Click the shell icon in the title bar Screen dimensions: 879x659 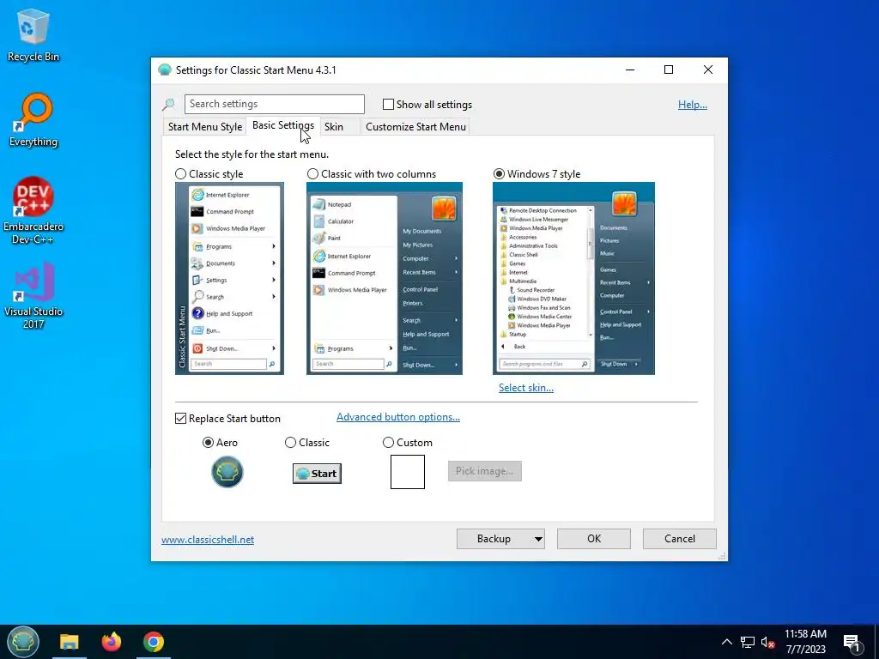point(165,70)
